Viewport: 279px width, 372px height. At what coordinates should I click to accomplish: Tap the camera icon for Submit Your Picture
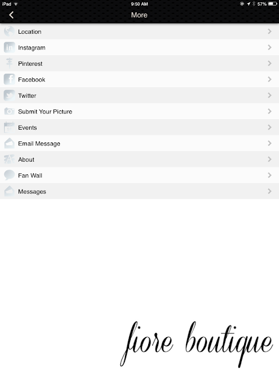click(9, 111)
